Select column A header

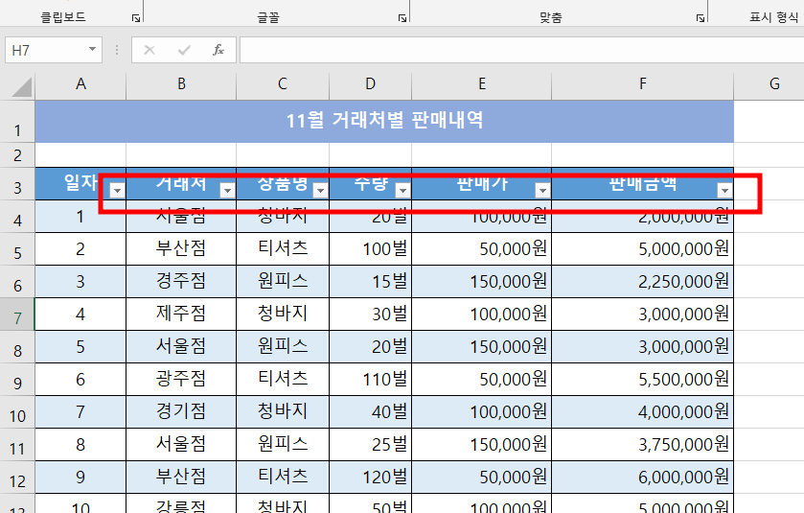tap(80, 84)
